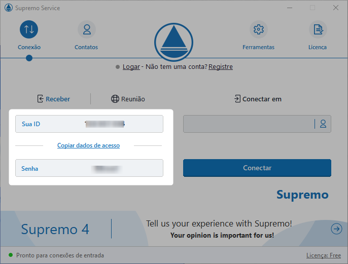Minimize the Supremo Service window
Image resolution: width=348 pixels, height=264 pixels.
290,8
